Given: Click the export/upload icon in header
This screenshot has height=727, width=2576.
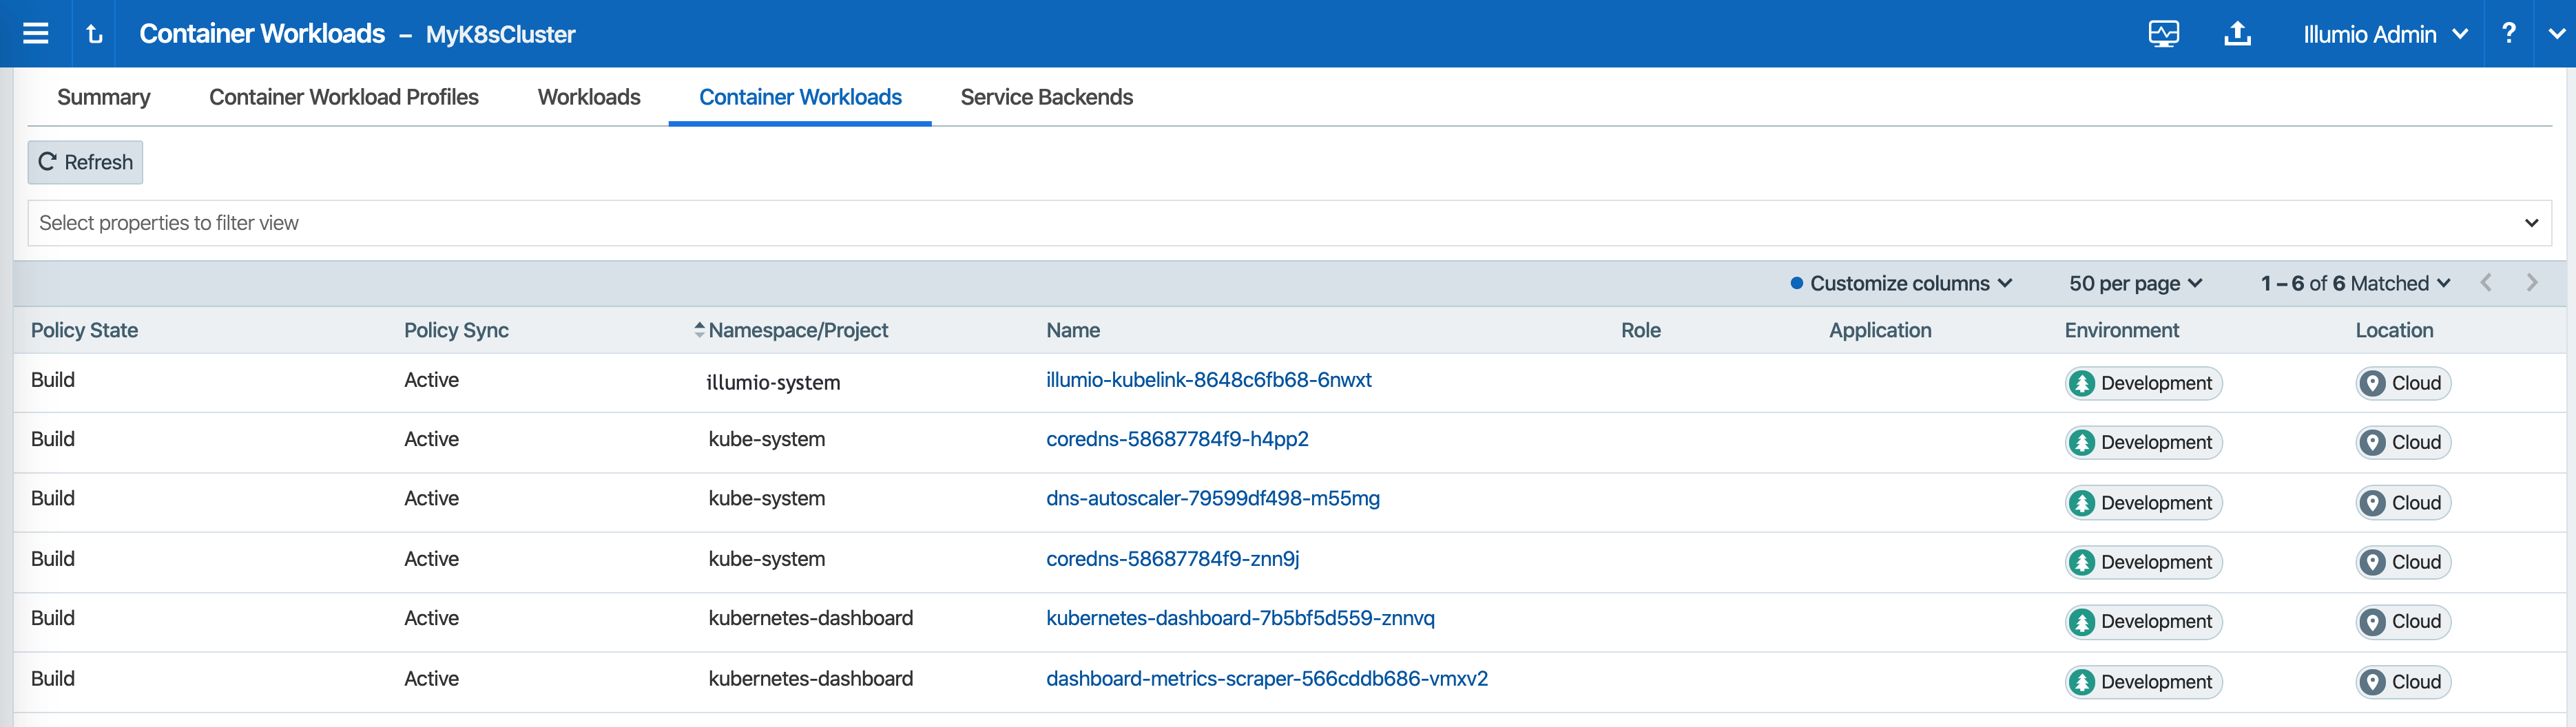Looking at the screenshot, I should tap(2237, 33).
